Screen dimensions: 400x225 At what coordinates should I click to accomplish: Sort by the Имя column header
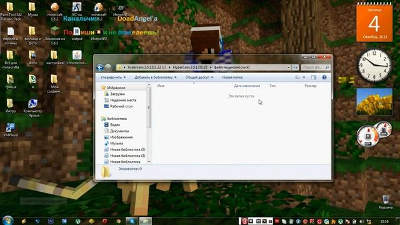[161, 86]
